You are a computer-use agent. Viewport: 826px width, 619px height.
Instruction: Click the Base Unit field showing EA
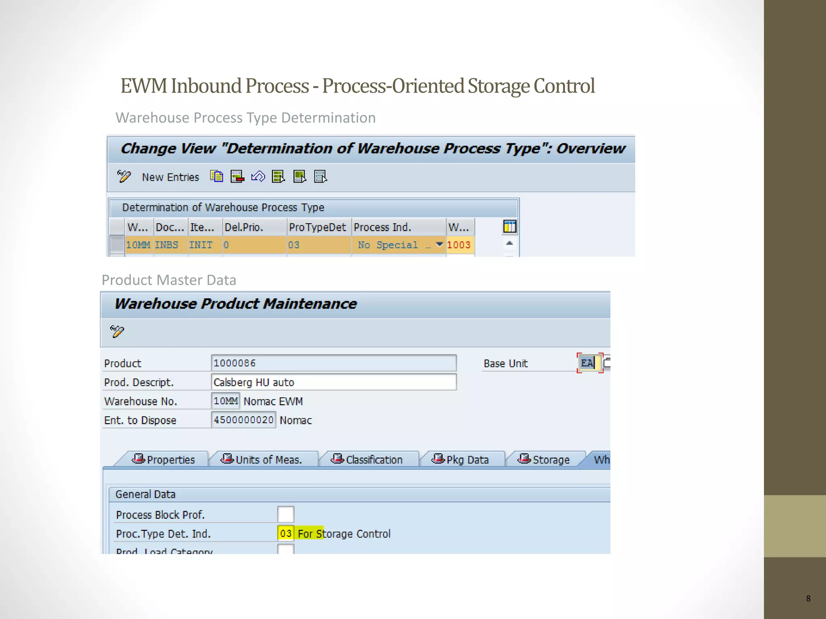[590, 363]
